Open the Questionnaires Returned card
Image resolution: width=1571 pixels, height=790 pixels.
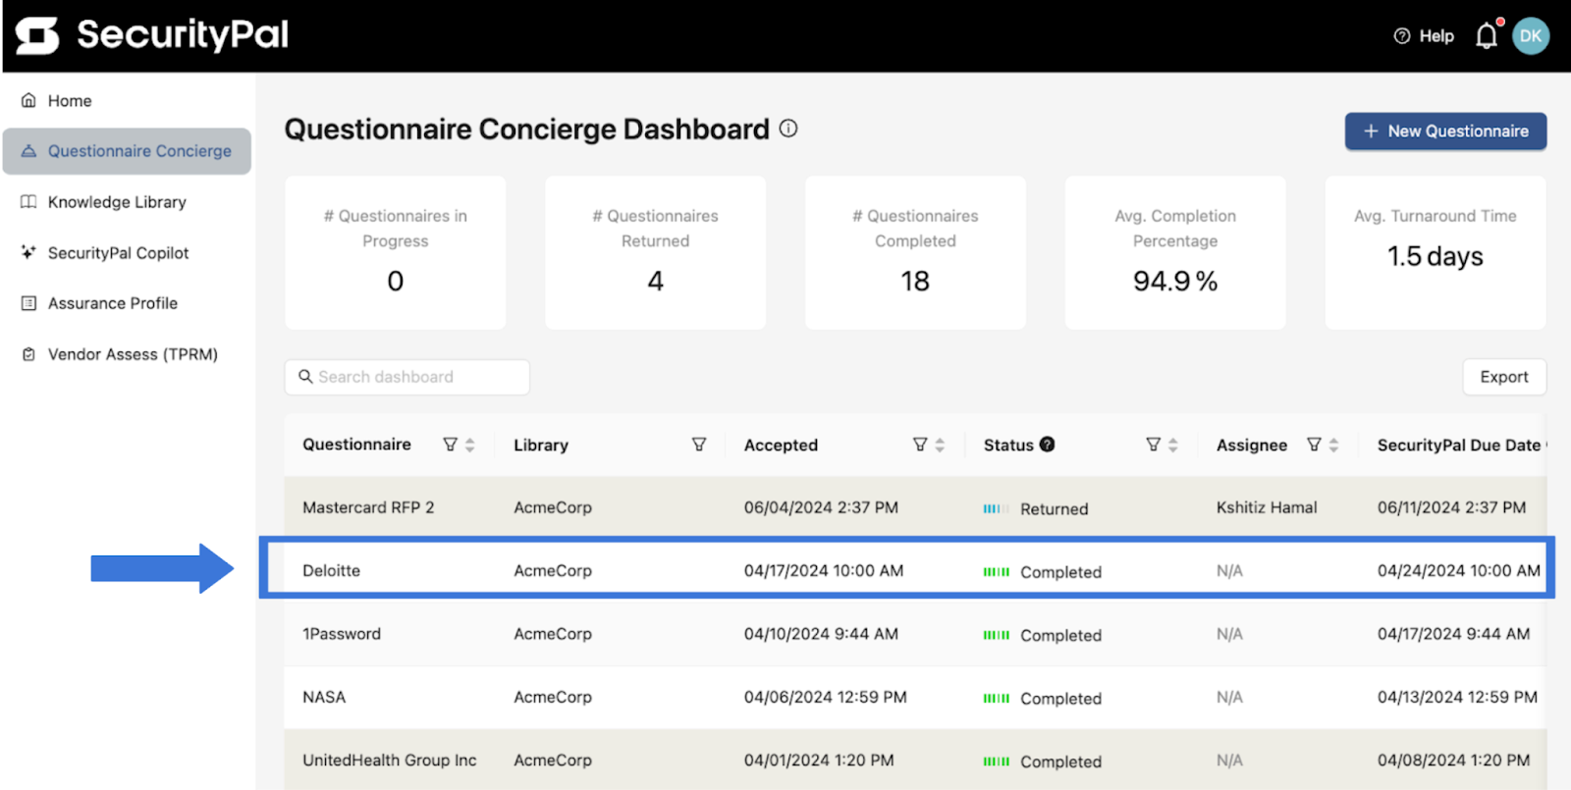pyautogui.click(x=655, y=253)
